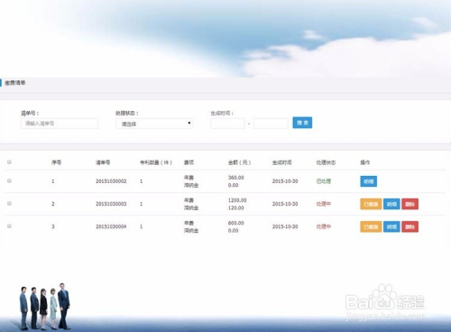Open 明细 for list 20151030004
451x332 pixels.
click(x=391, y=226)
